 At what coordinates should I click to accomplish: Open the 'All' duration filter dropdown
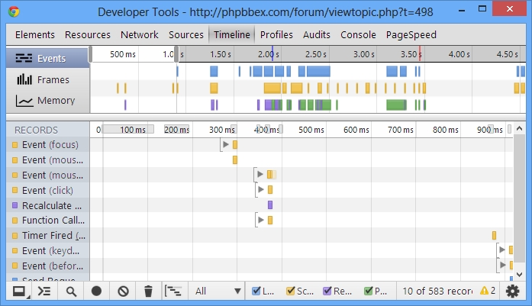(x=218, y=291)
